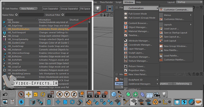Add a blue Cube primitive object
The width and height of the screenshot is (204, 107).
[x=114, y=95]
